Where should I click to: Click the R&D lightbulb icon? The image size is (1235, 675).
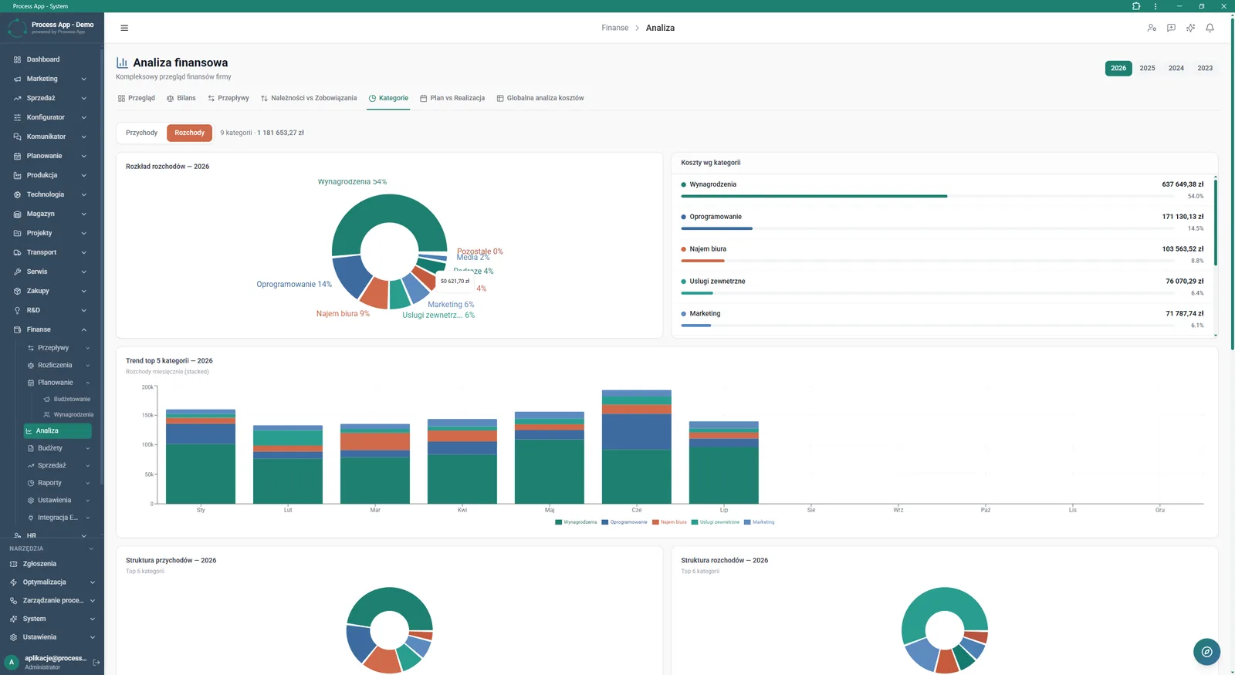tap(17, 310)
